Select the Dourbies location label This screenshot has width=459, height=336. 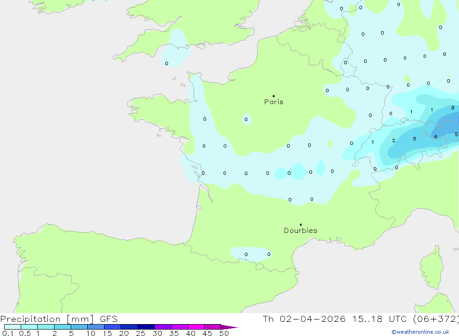coord(301,231)
